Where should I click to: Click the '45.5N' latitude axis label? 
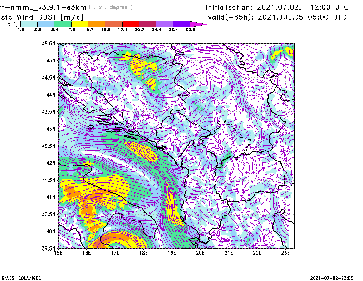click(49, 43)
